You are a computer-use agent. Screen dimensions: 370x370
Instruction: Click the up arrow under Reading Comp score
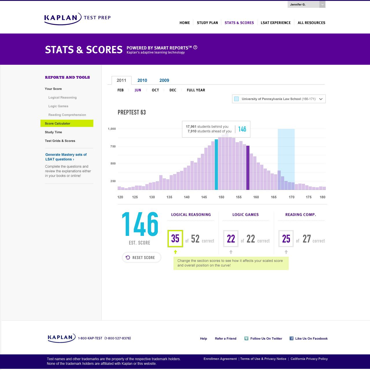286,252
